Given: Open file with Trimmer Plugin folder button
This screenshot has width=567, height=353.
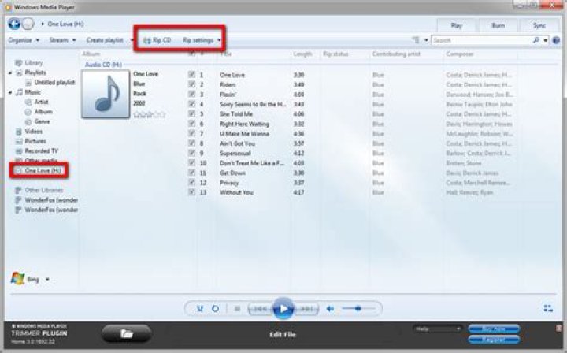Looking at the screenshot, I should [x=127, y=333].
